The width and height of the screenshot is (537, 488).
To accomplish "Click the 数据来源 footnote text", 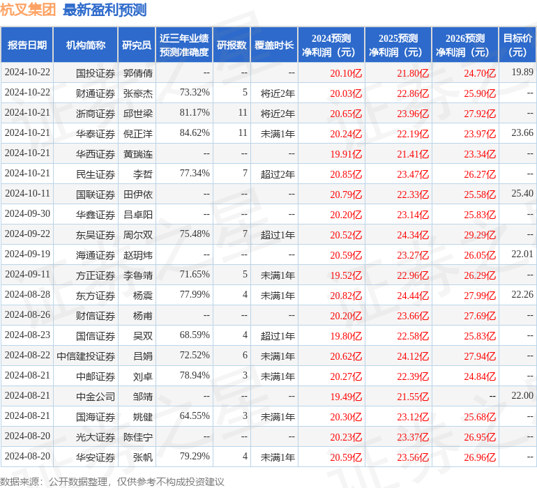I will 112,482.
